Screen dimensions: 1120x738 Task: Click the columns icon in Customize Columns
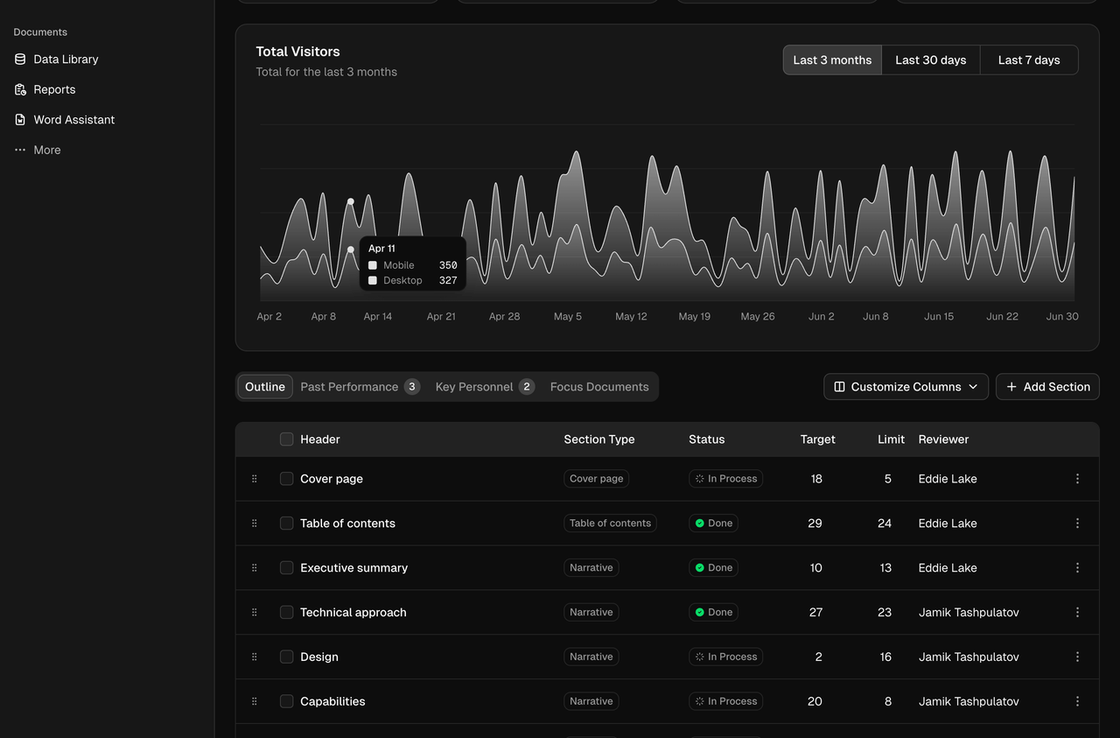[x=839, y=386]
